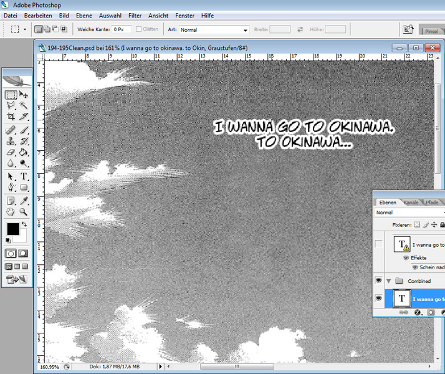Select the Rectangular Marquee tool in toolbox

tap(11, 95)
